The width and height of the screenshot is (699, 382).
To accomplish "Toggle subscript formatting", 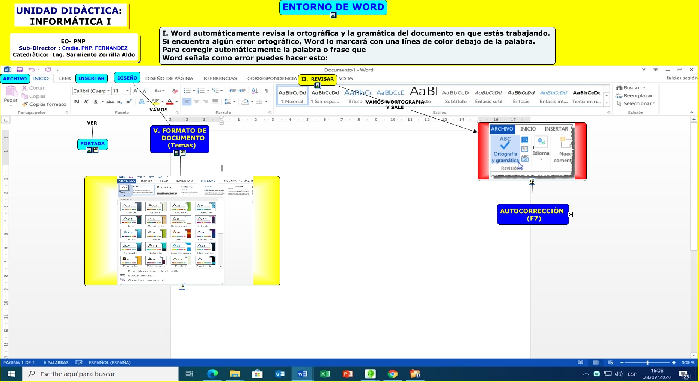I will coord(119,102).
